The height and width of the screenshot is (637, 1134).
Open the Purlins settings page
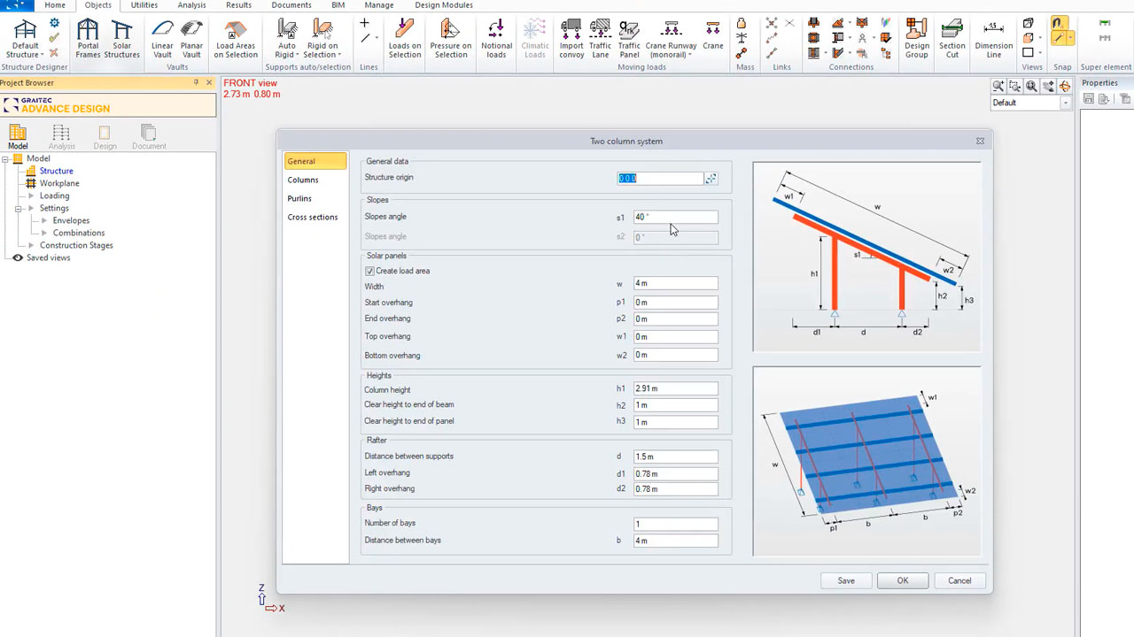pos(299,199)
